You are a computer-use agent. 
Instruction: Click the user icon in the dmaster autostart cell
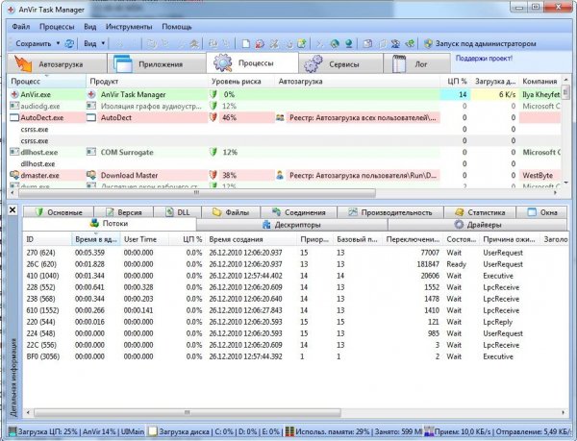tap(280, 175)
